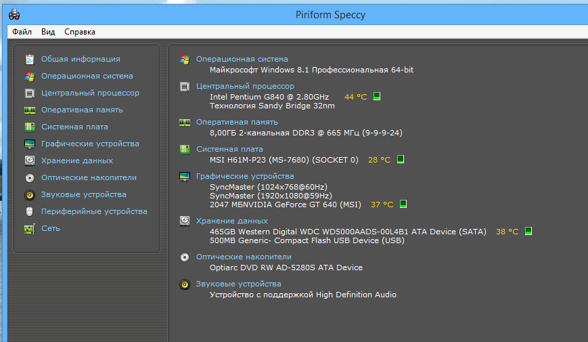Click the monitor icon in summary panel
The image size is (588, 342).
coord(185,177)
